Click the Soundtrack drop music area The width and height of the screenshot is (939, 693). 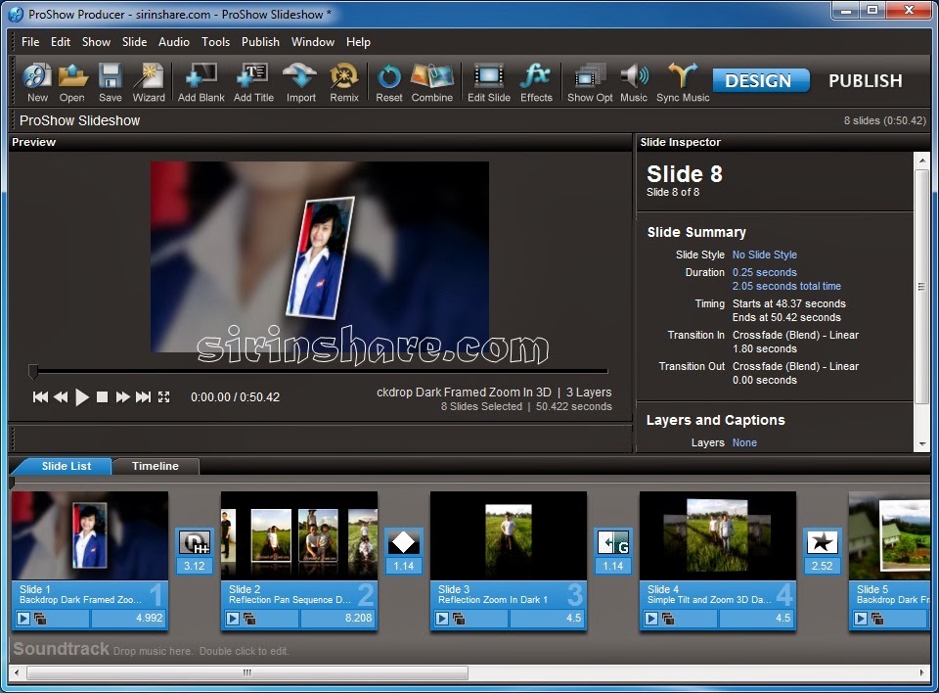tap(469, 650)
